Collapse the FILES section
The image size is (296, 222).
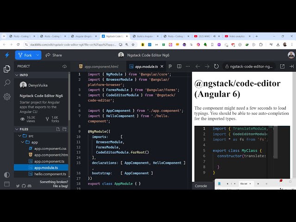tap(17, 129)
